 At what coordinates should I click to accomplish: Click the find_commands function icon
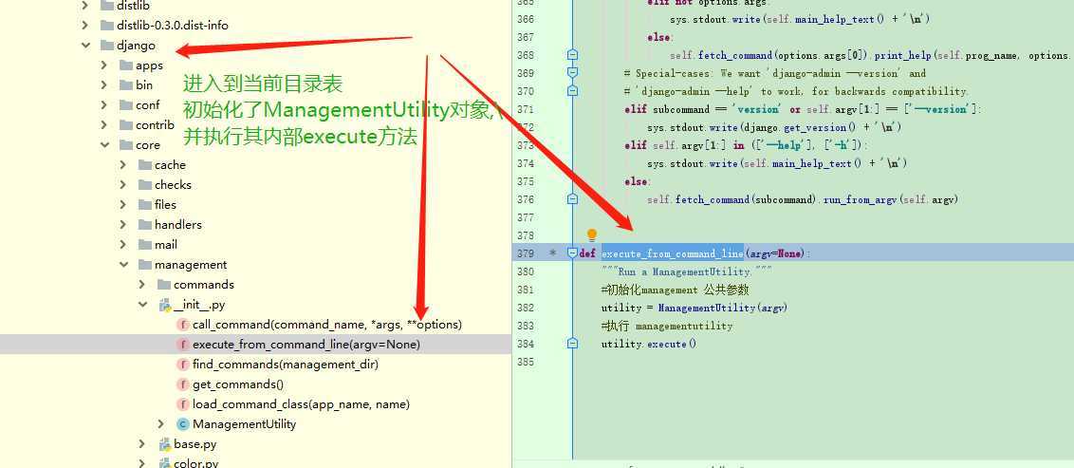(x=183, y=364)
